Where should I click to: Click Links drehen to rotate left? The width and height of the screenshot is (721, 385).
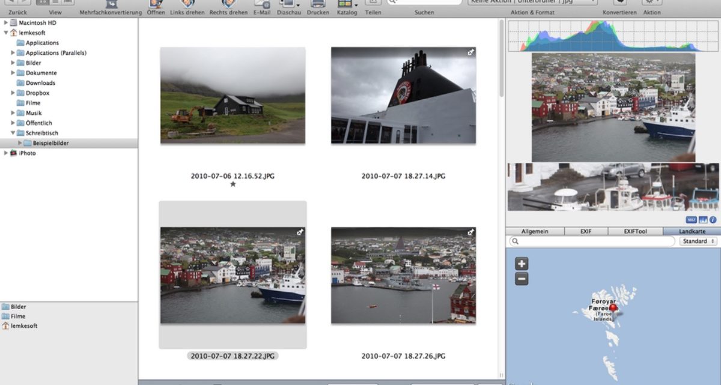click(187, 4)
